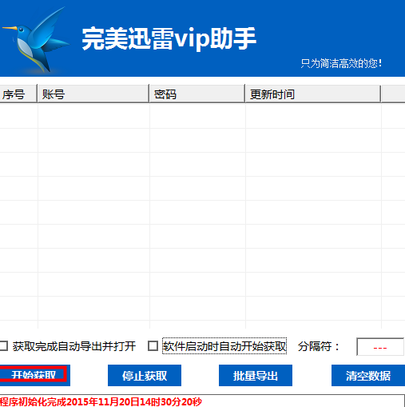Click the red 程序初始化完成 status message
405x407 pixels.
click(101, 401)
